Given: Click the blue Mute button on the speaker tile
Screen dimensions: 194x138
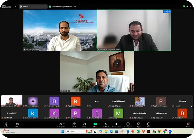Looking at the screenshot, I should coord(165,12).
